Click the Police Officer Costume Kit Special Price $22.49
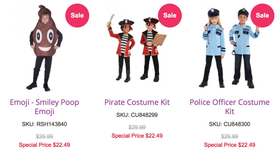The height and width of the screenshot is (154, 280). pyautogui.click(x=229, y=145)
